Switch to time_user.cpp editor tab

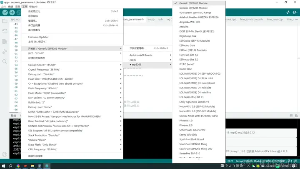(x=275, y=19)
